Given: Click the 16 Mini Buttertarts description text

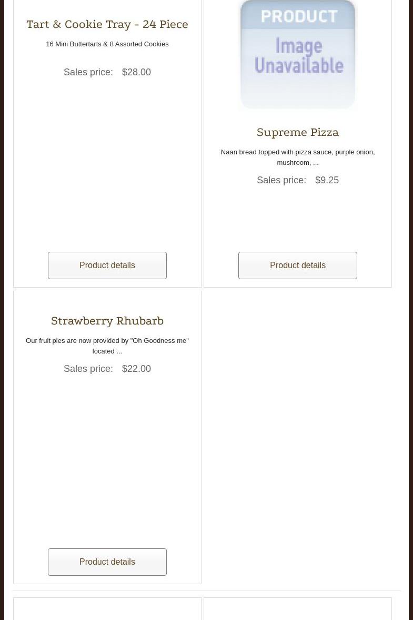Looking at the screenshot, I should pyautogui.click(x=107, y=44).
